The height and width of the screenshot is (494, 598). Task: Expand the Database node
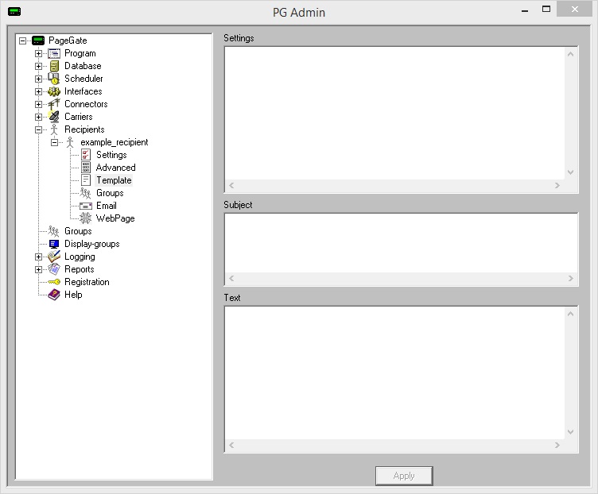(x=38, y=66)
